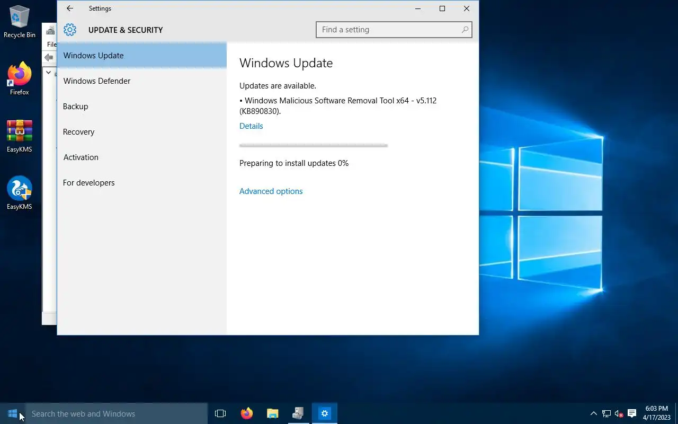Click 'Preparing to install updates 0%' status
This screenshot has height=424, width=678.
(x=294, y=163)
